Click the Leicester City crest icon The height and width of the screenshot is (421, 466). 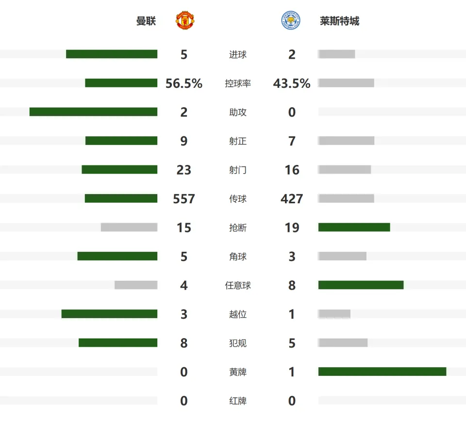click(291, 20)
